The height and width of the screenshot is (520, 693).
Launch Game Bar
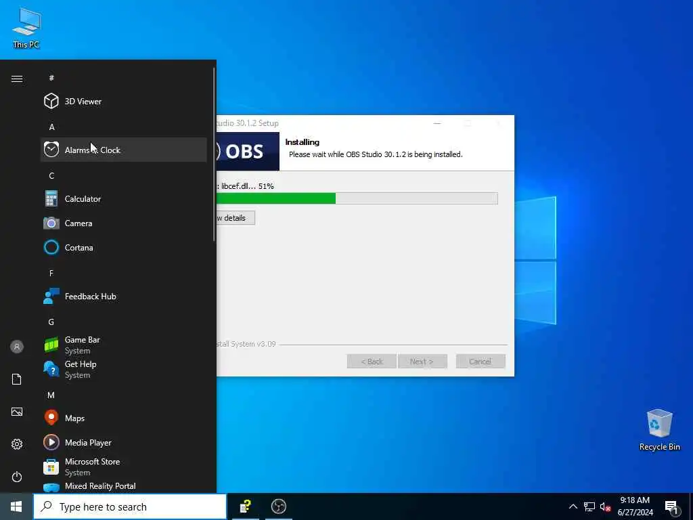(x=123, y=345)
